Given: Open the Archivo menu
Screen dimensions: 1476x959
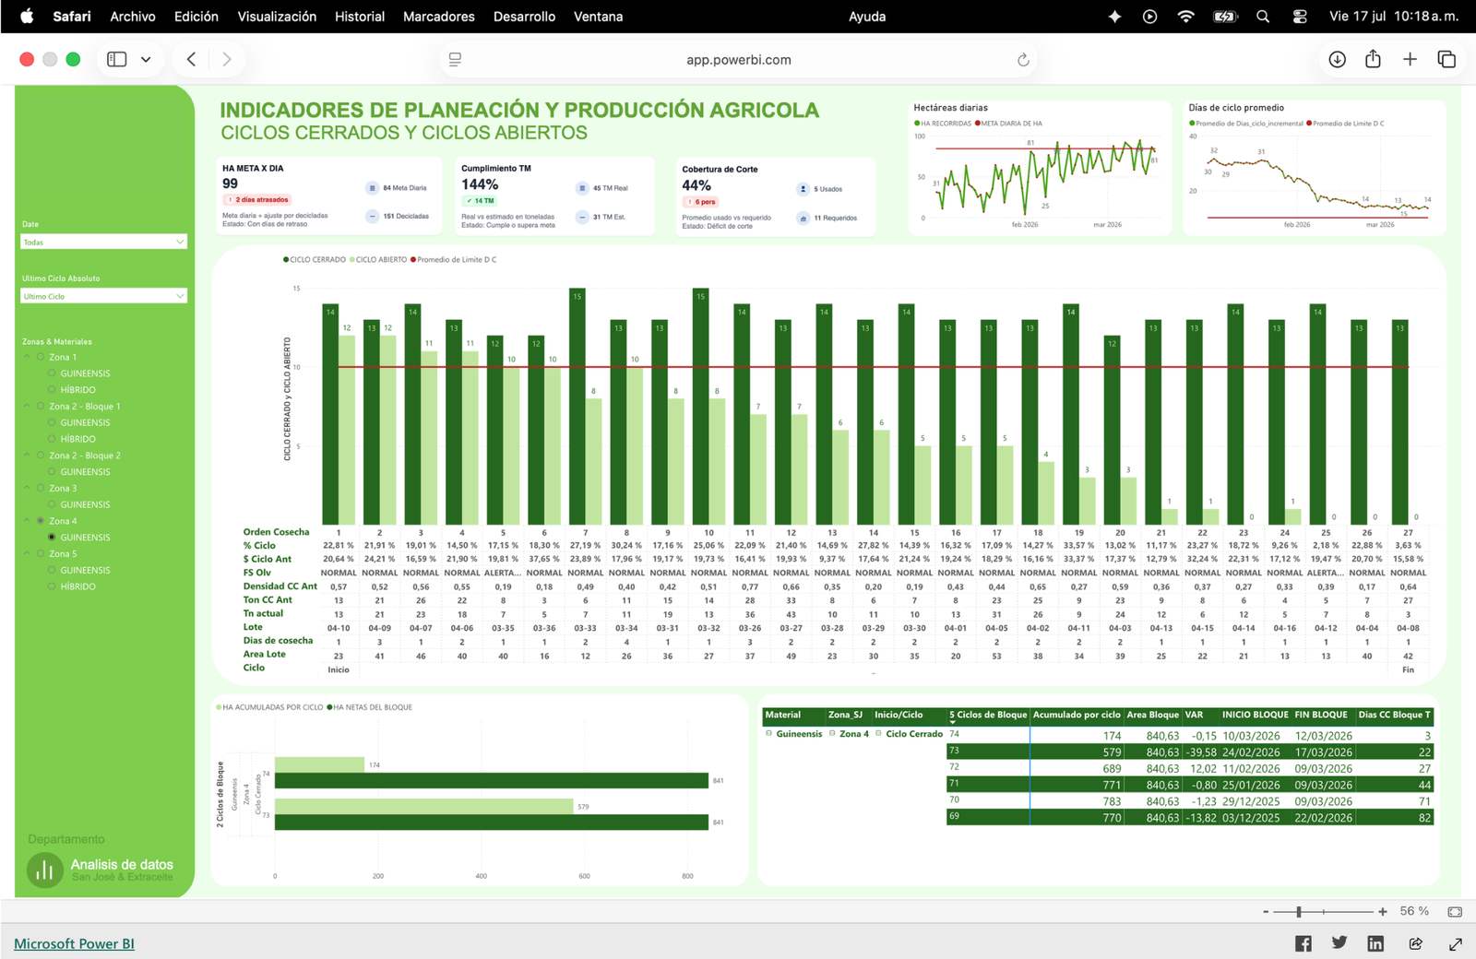Looking at the screenshot, I should (133, 17).
